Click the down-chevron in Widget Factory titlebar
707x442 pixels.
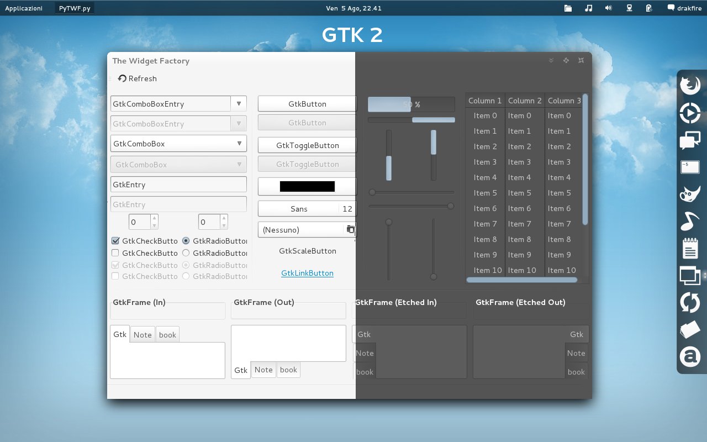point(551,61)
